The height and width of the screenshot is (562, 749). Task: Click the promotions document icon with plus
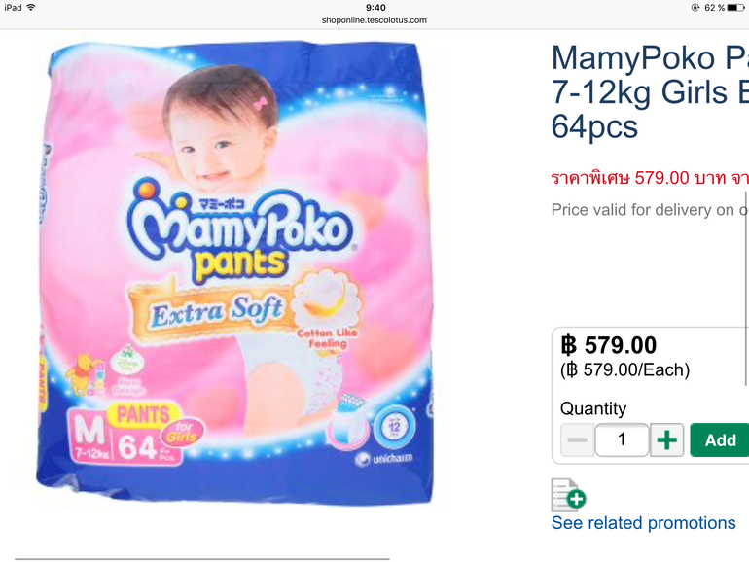coord(568,495)
